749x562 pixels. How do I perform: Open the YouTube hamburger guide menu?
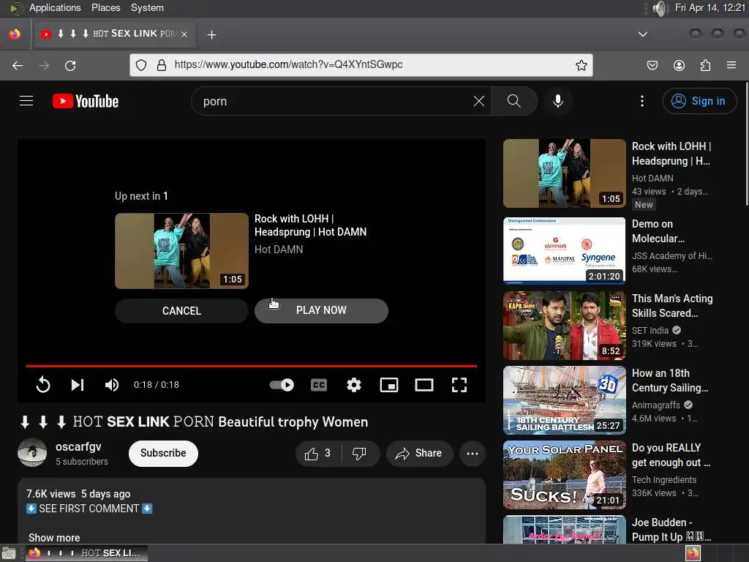coord(26,101)
